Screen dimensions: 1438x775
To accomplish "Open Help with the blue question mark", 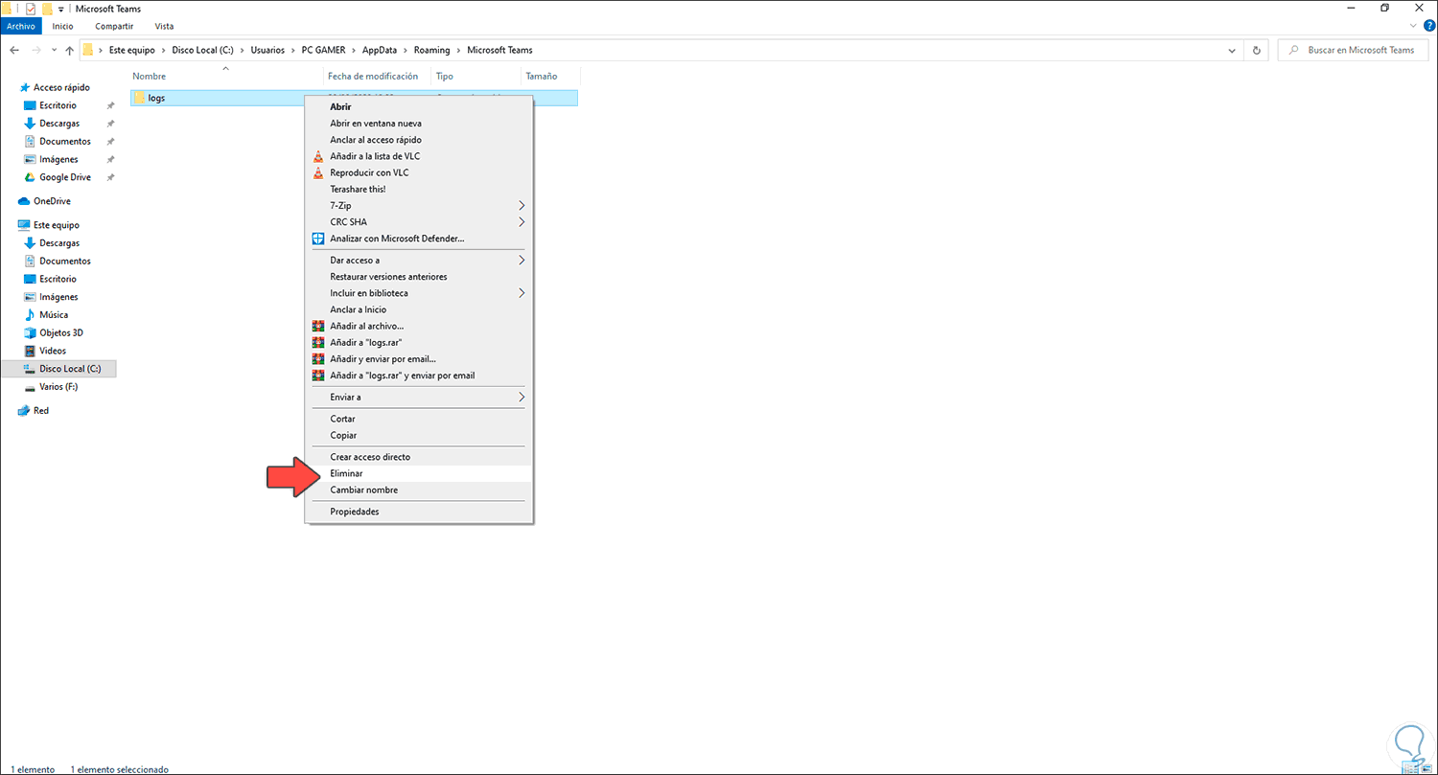I will pos(1429,26).
